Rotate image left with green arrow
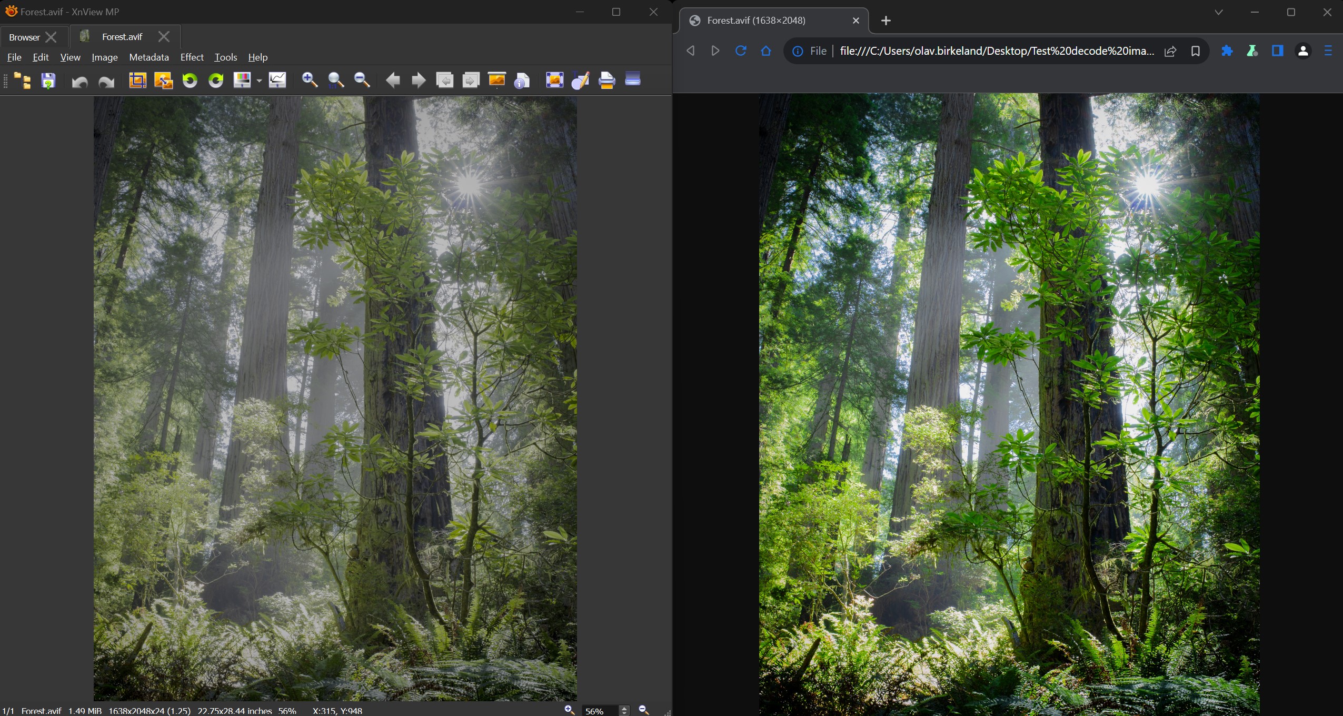 (x=190, y=81)
